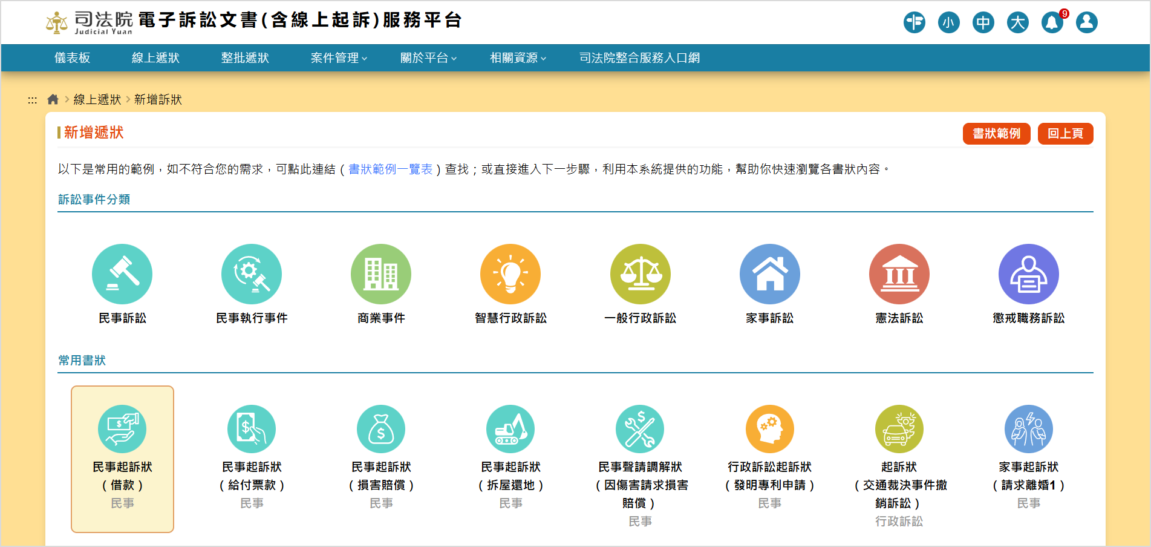The height and width of the screenshot is (547, 1151).
Task: Open the 懲戒職務訴訟 category icon
Action: [x=1028, y=274]
